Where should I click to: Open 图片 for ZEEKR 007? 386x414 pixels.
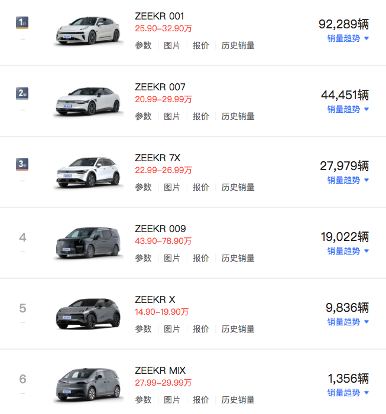pyautogui.click(x=172, y=116)
